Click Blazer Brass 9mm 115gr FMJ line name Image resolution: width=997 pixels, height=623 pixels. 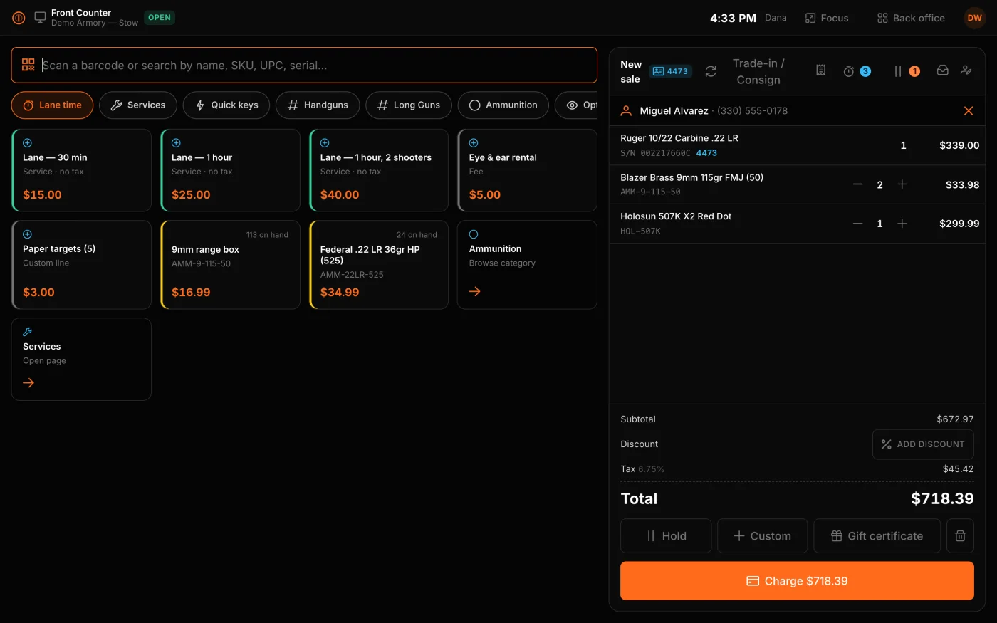pos(691,177)
